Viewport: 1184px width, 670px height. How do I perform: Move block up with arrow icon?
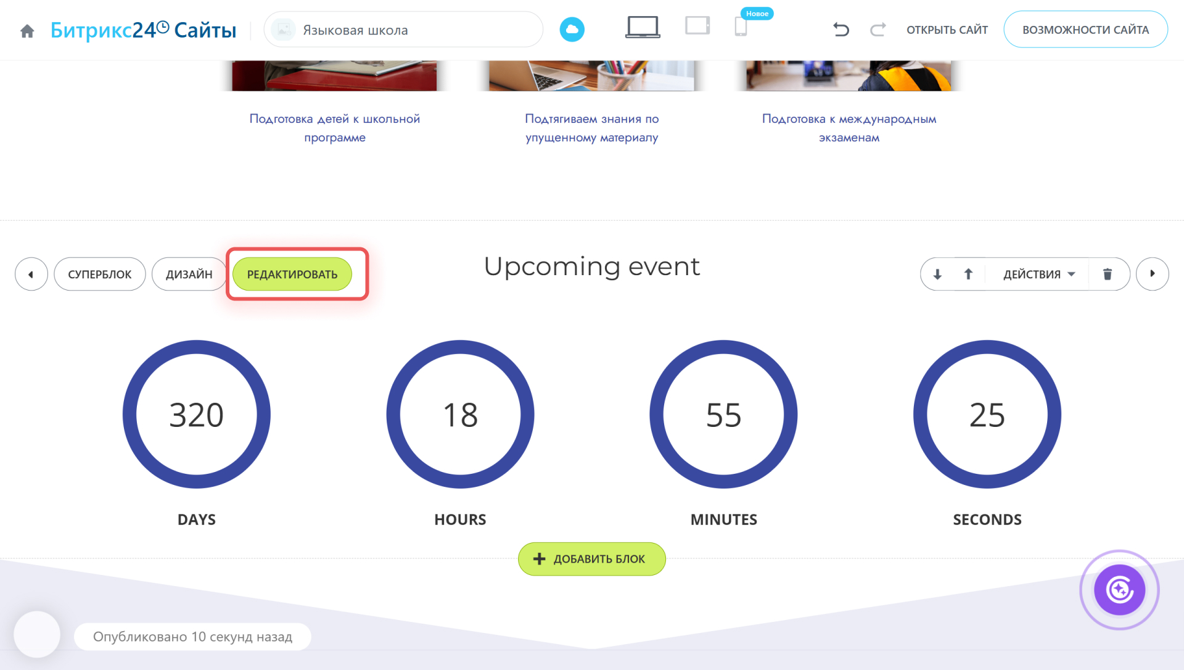pos(968,274)
